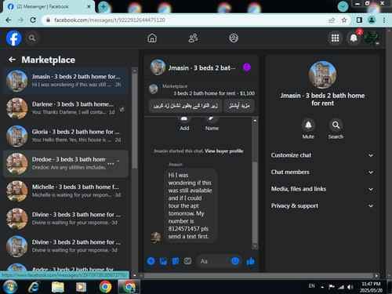Image resolution: width=392 pixels, height=294 pixels.
Task: Go to the Home feed icon
Action: (152, 38)
